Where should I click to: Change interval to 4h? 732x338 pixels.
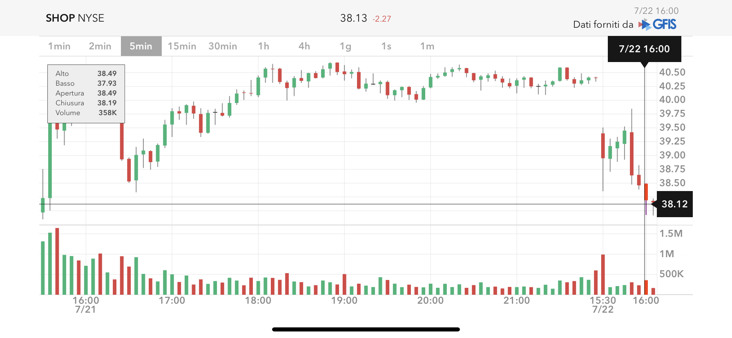[x=304, y=46]
